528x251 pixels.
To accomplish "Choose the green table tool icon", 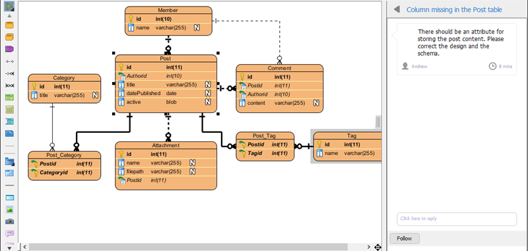I will point(10,98).
